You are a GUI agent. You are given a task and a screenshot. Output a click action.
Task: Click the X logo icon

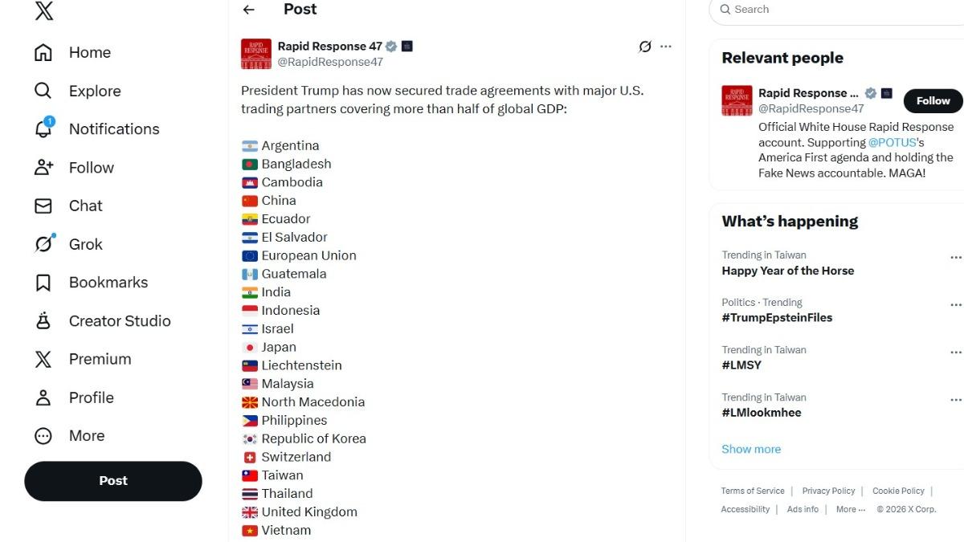(x=44, y=10)
